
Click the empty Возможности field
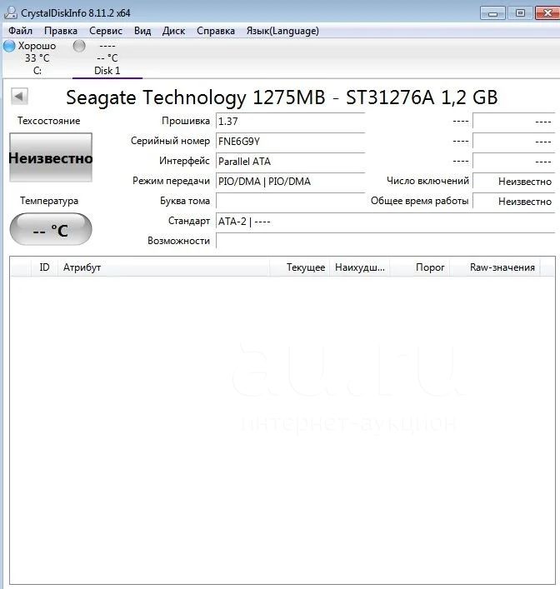point(385,241)
